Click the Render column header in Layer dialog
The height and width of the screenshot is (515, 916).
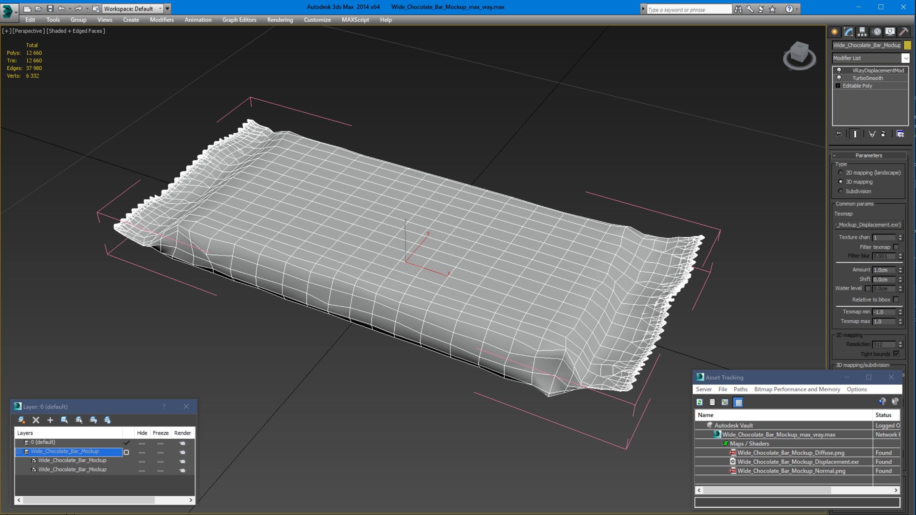[183, 433]
